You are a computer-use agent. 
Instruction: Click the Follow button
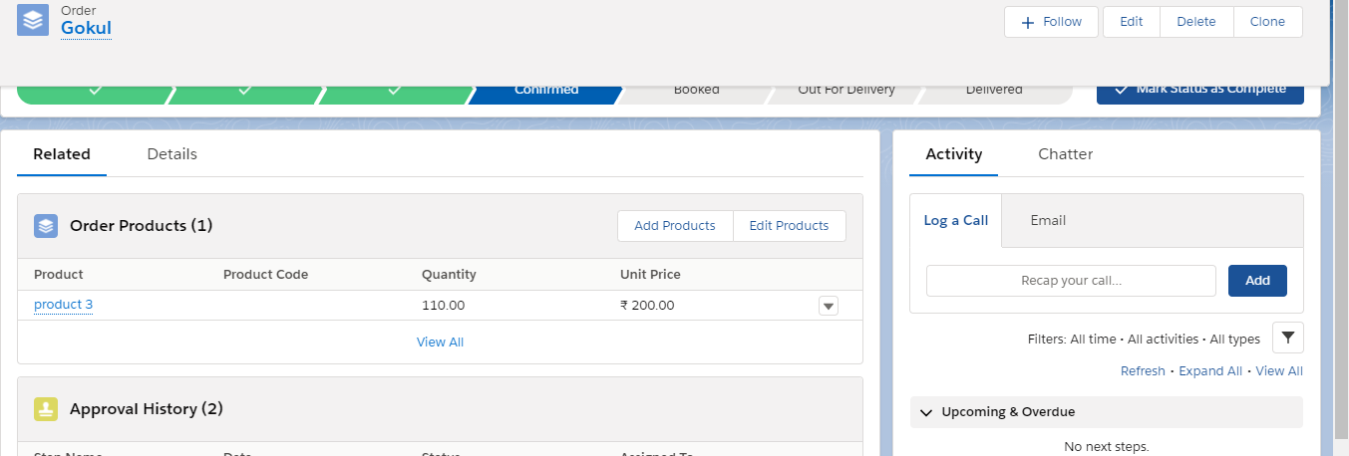[x=1051, y=22]
